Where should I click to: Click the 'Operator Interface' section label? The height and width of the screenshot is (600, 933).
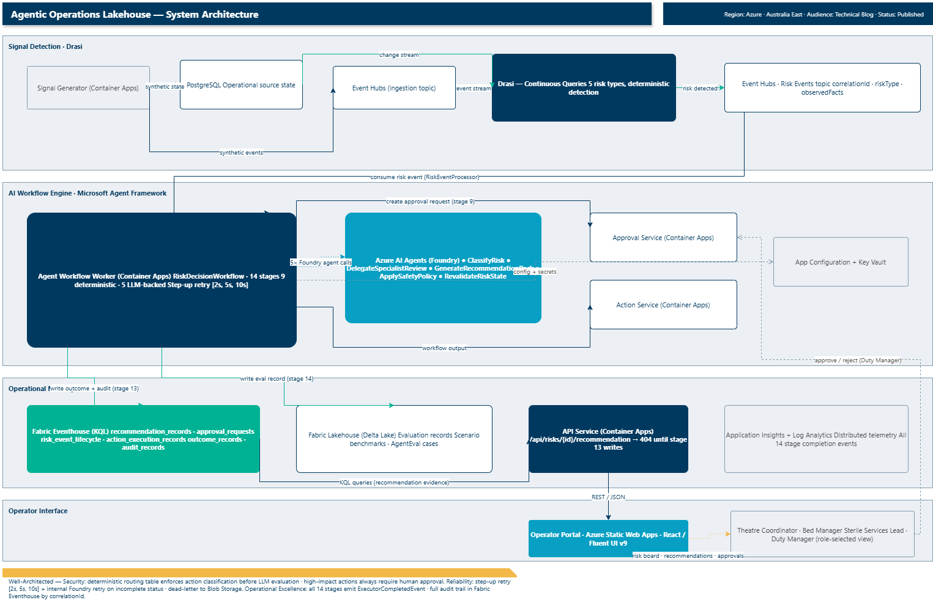click(38, 511)
